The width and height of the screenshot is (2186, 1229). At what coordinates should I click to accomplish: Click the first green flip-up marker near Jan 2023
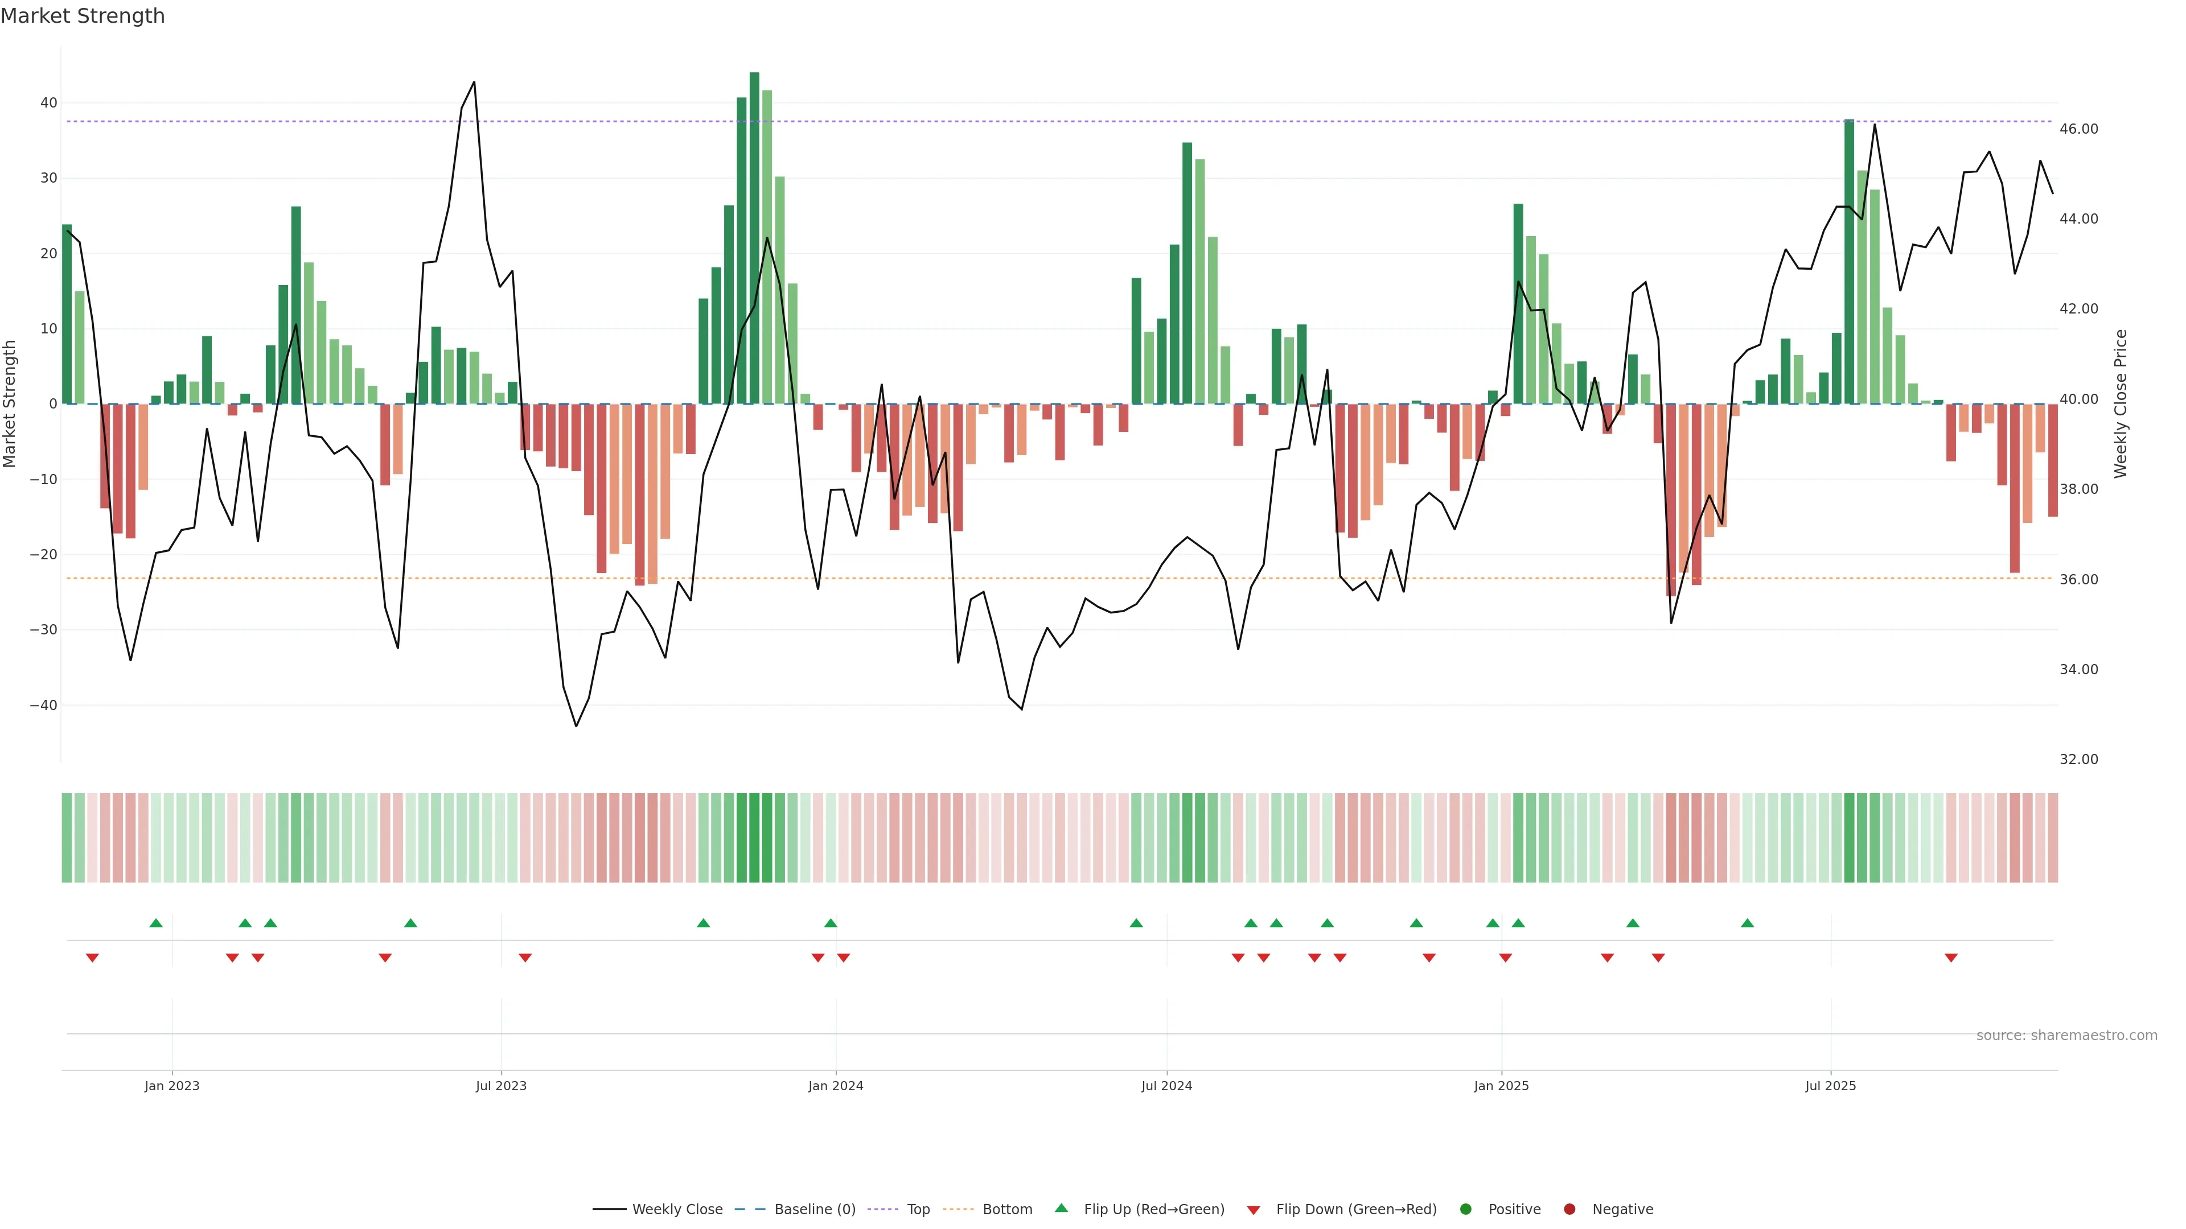pos(156,923)
